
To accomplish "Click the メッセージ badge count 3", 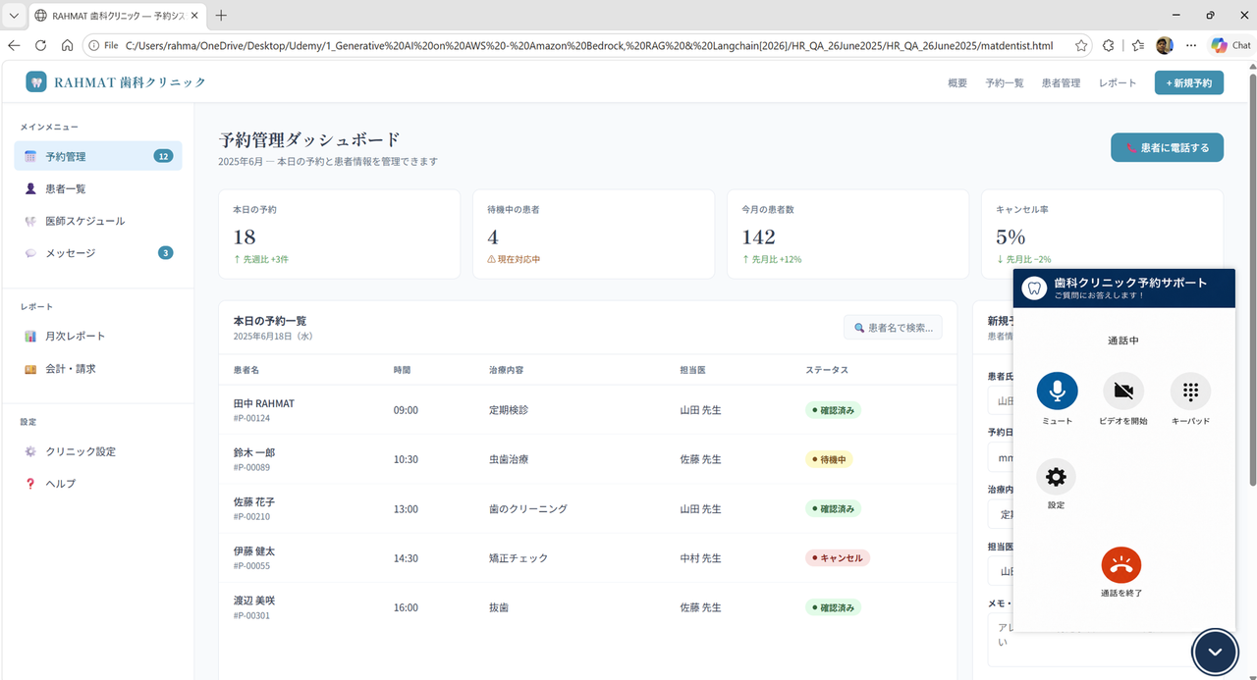I will (166, 253).
